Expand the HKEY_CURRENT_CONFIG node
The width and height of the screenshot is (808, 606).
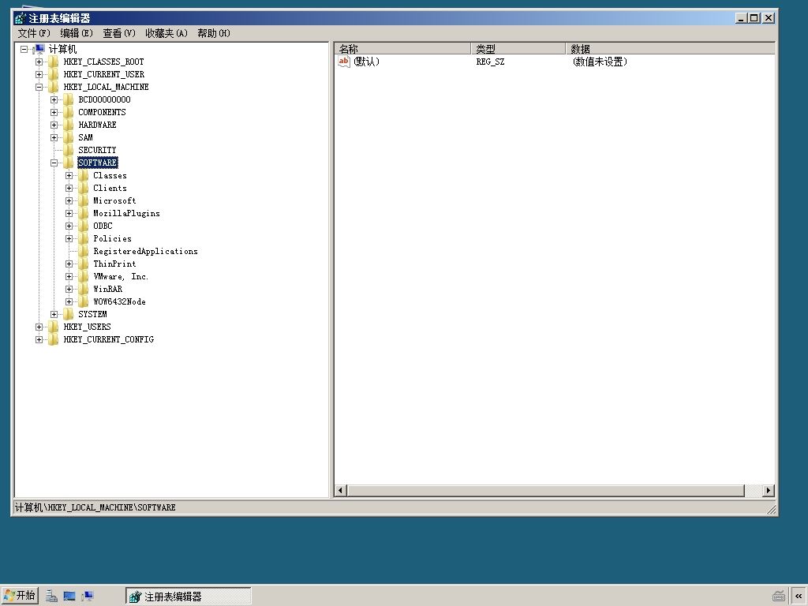[x=39, y=339]
